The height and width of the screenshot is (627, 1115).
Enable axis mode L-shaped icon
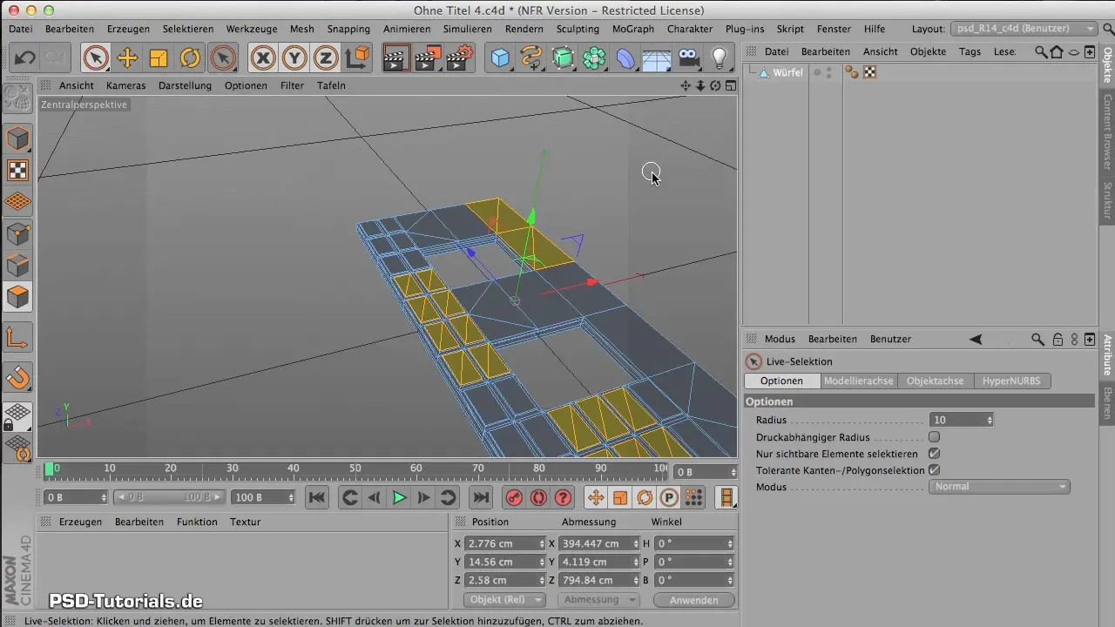pyautogui.click(x=17, y=337)
